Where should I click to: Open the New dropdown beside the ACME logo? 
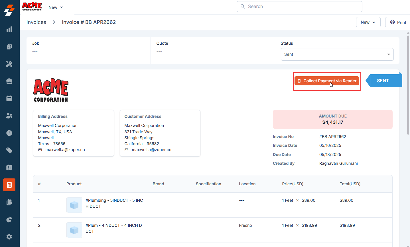point(56,7)
